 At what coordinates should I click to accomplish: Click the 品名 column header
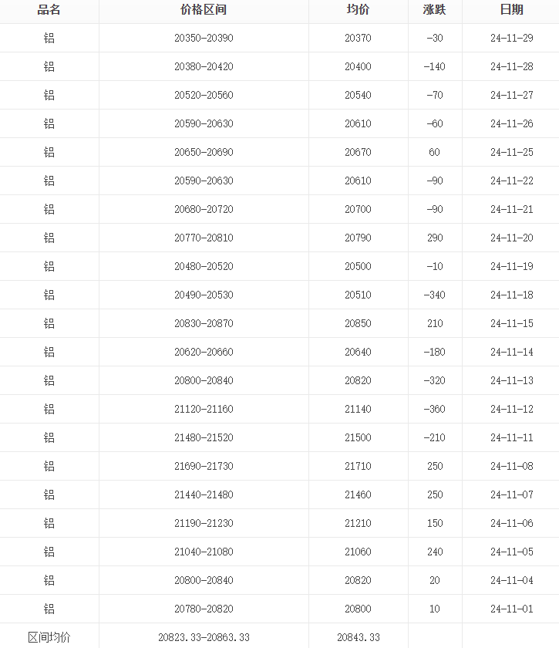click(x=49, y=10)
